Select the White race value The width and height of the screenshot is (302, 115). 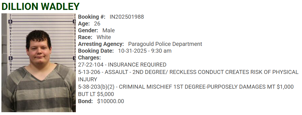(x=104, y=37)
